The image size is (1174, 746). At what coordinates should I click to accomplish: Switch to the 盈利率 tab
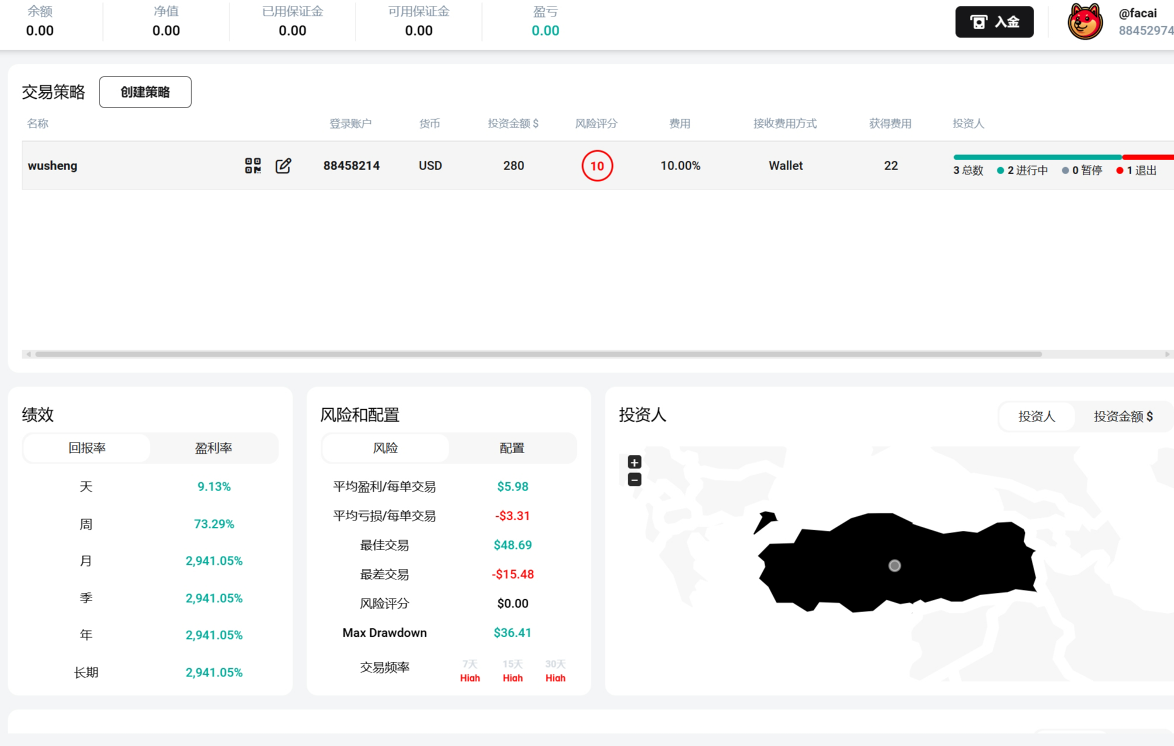coord(214,448)
